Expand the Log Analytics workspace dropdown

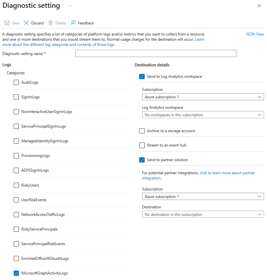click(203, 115)
